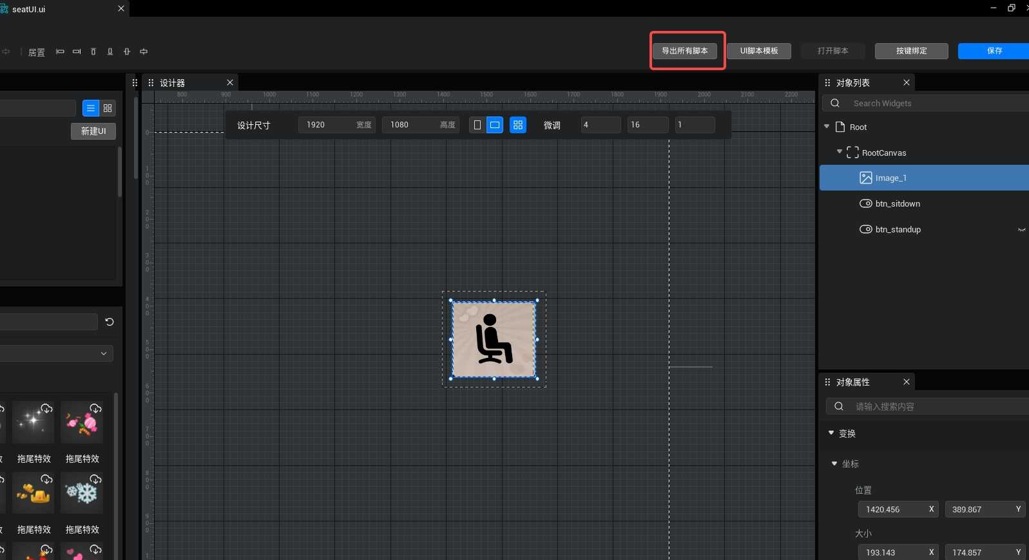Click position X field 1420.456
Image resolution: width=1029 pixels, height=560 pixels.
pyautogui.click(x=898, y=509)
